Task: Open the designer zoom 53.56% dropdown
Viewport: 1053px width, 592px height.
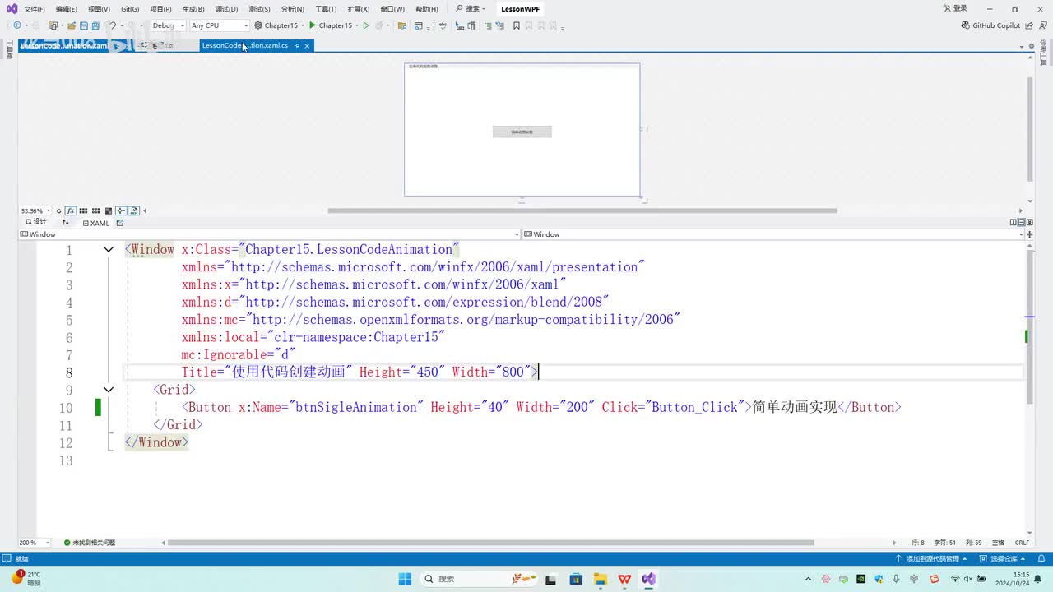Action: pos(35,211)
